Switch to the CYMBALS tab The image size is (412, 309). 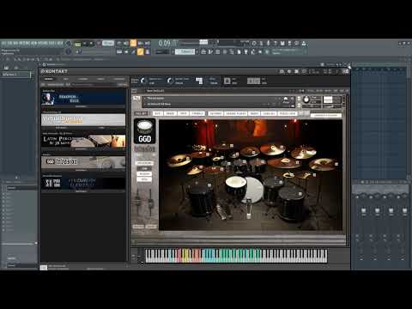click(197, 113)
